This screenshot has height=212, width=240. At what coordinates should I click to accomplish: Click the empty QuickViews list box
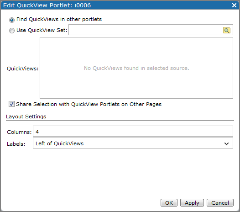point(136,68)
